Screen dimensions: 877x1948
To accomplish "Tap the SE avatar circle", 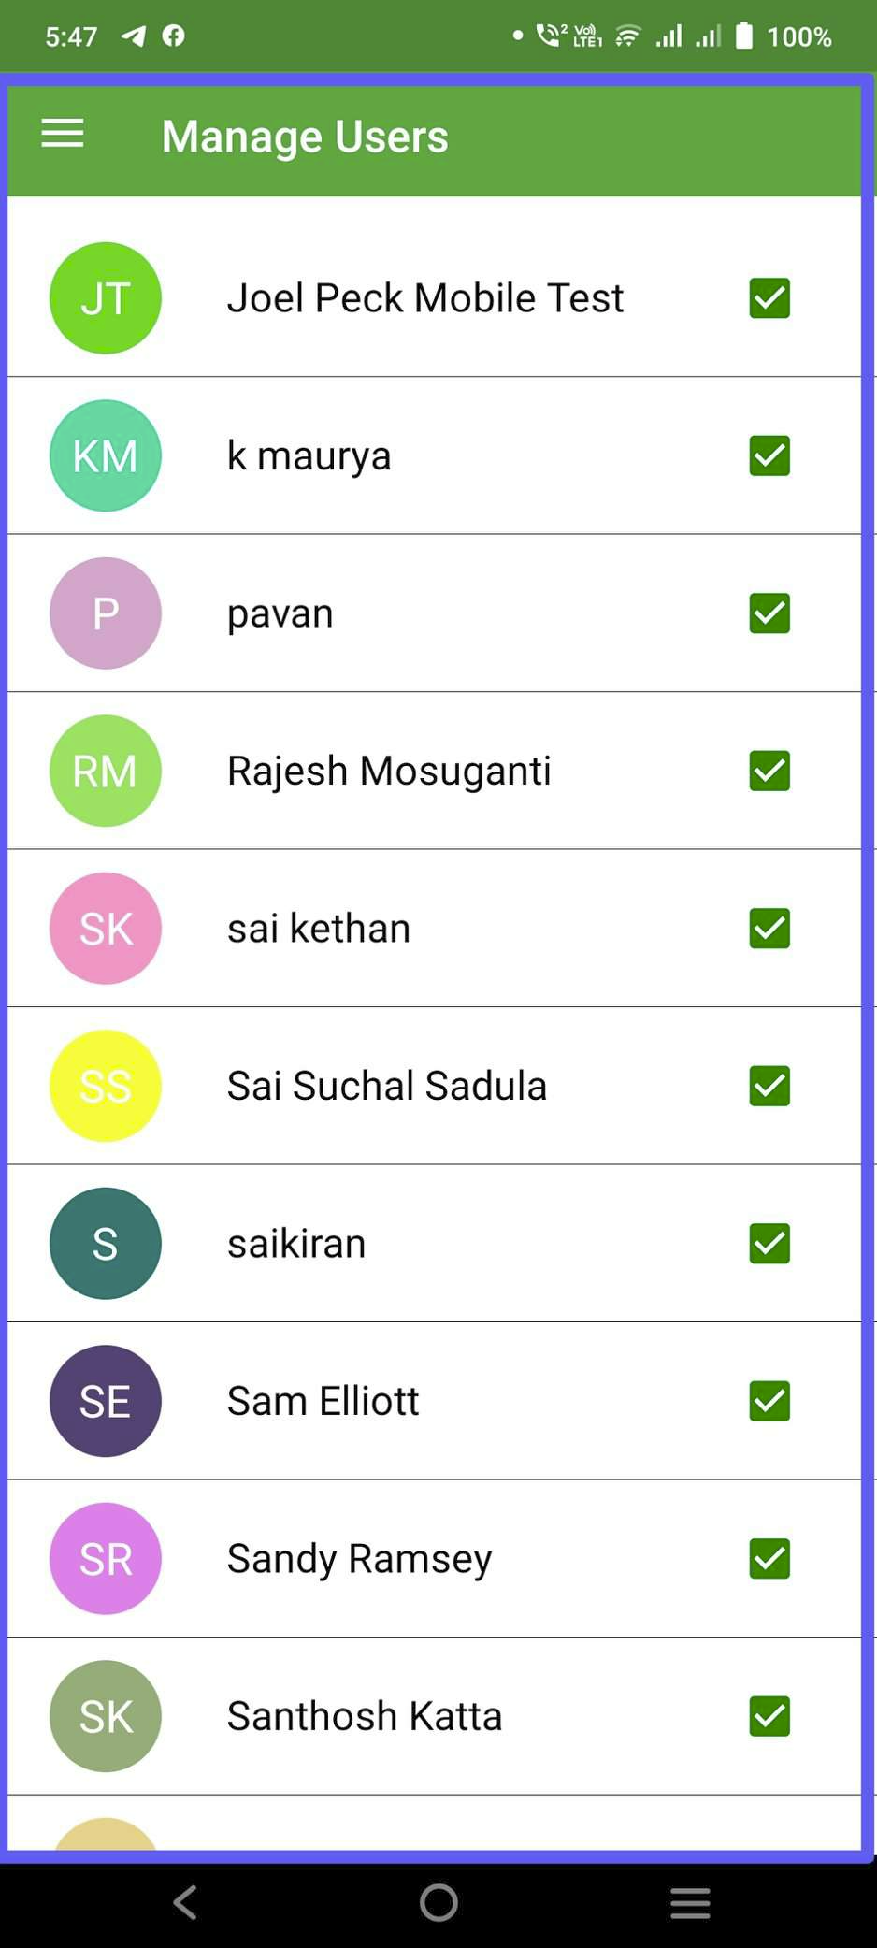I will click(x=106, y=1401).
